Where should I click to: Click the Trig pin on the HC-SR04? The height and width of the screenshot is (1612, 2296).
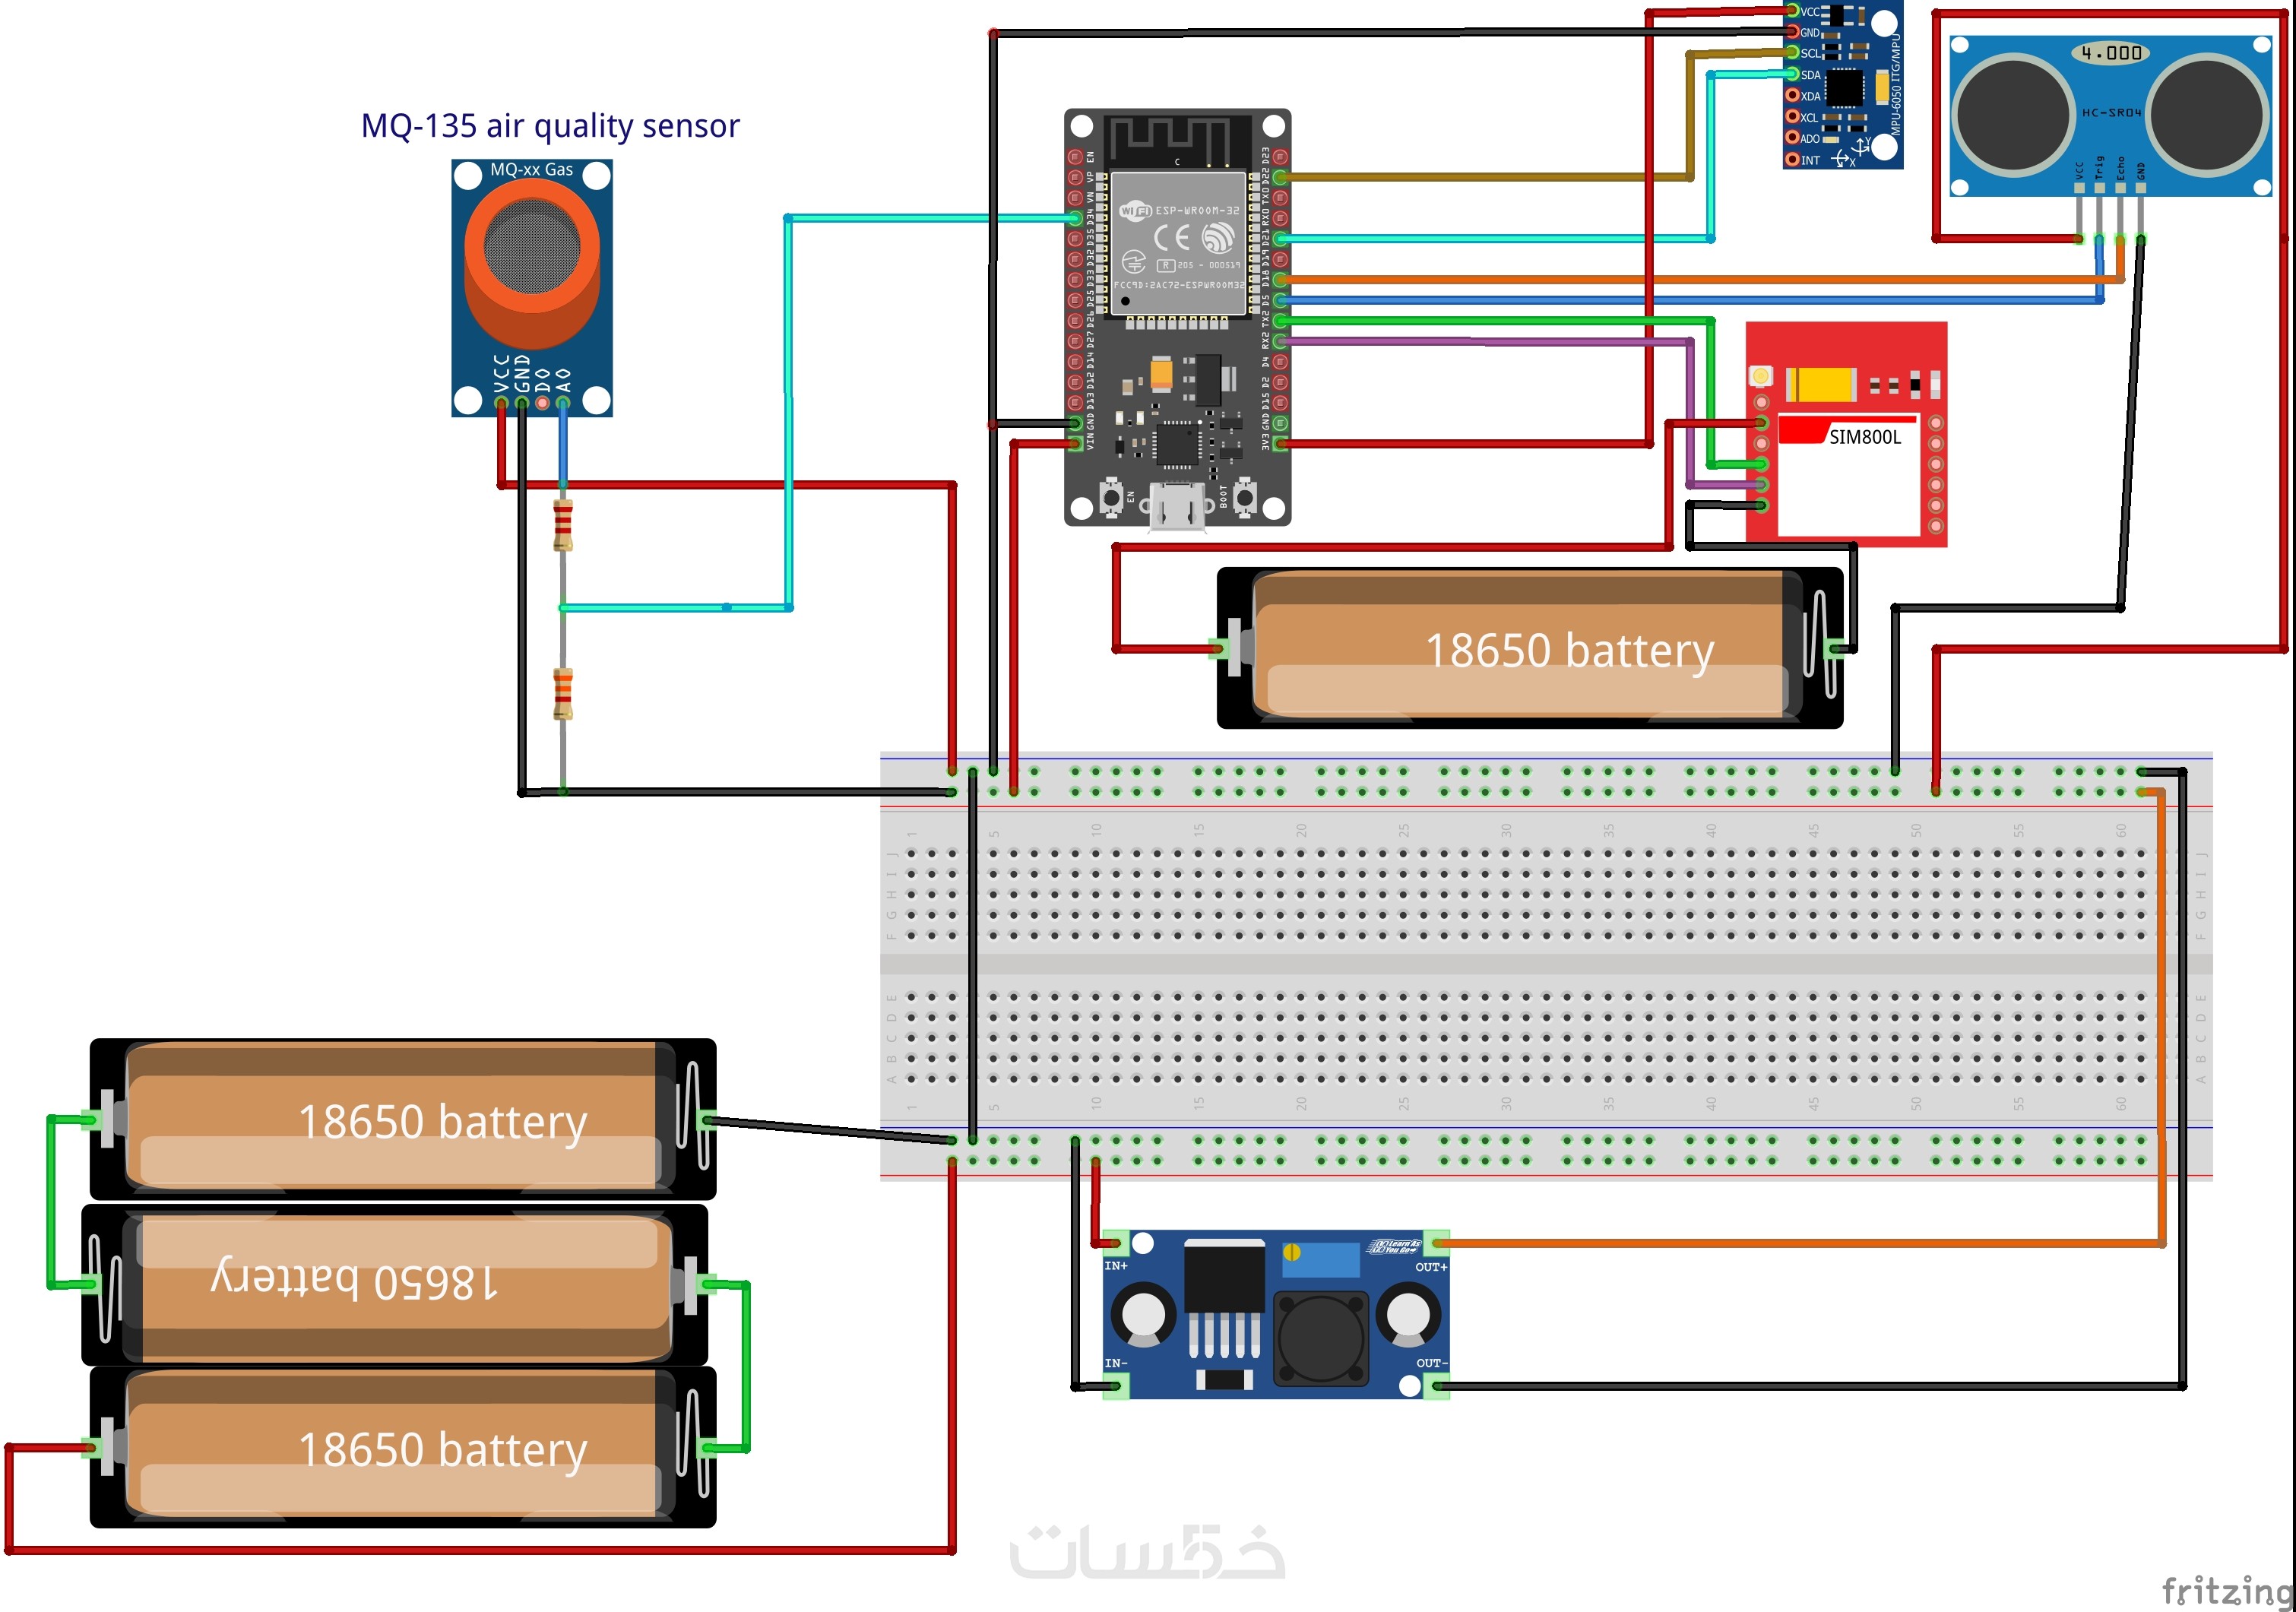(x=2099, y=212)
